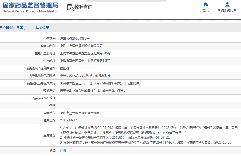Click the 变更情况 field label
The height and width of the screenshot is (156, 241).
(49, 135)
